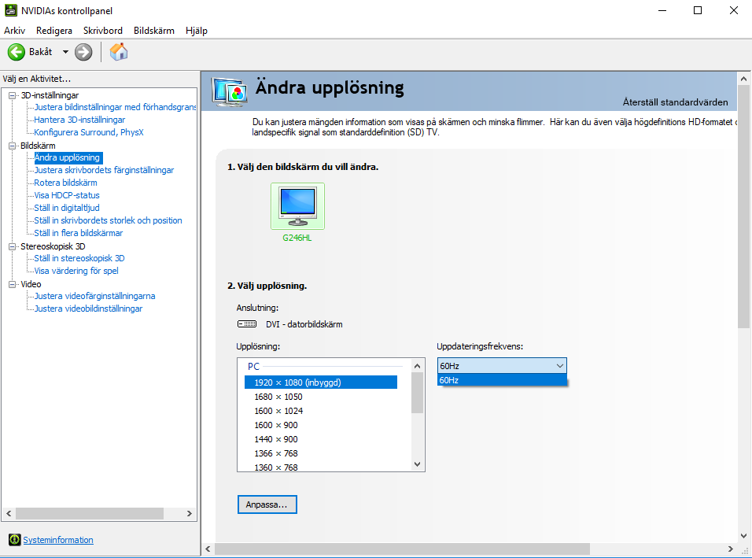This screenshot has width=752, height=558.
Task: Select 1366 × 768 resolution
Action: [x=276, y=453]
